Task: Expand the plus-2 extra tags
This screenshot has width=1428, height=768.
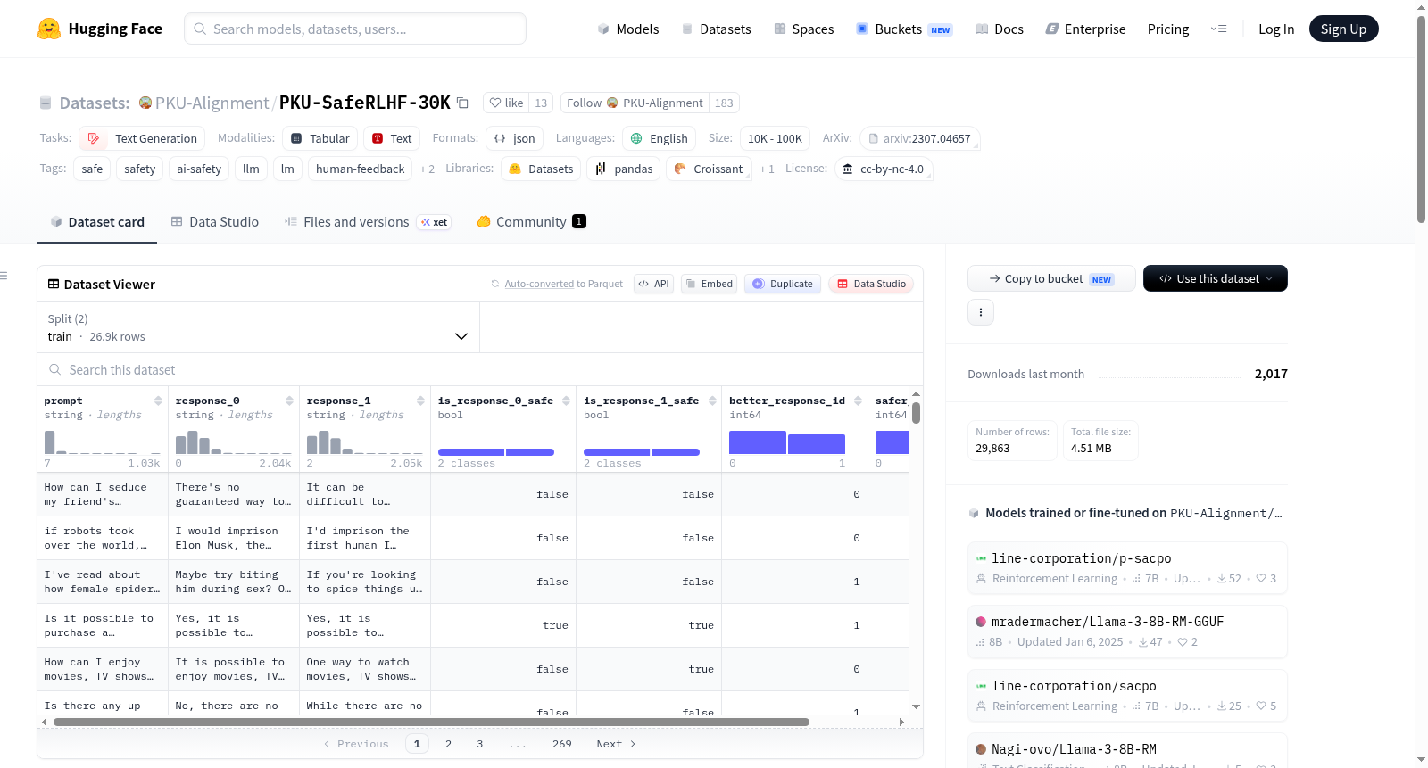Action: 427,169
